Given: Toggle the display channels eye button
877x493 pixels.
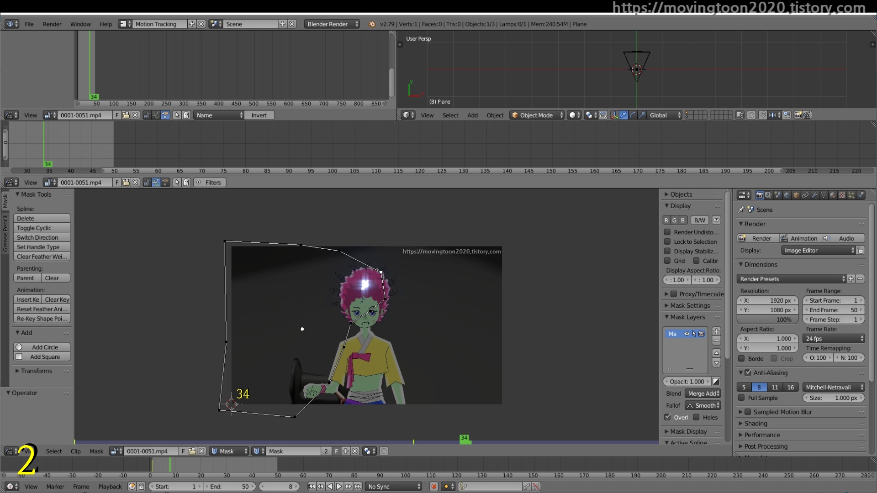Looking at the screenshot, I should coord(716,220).
